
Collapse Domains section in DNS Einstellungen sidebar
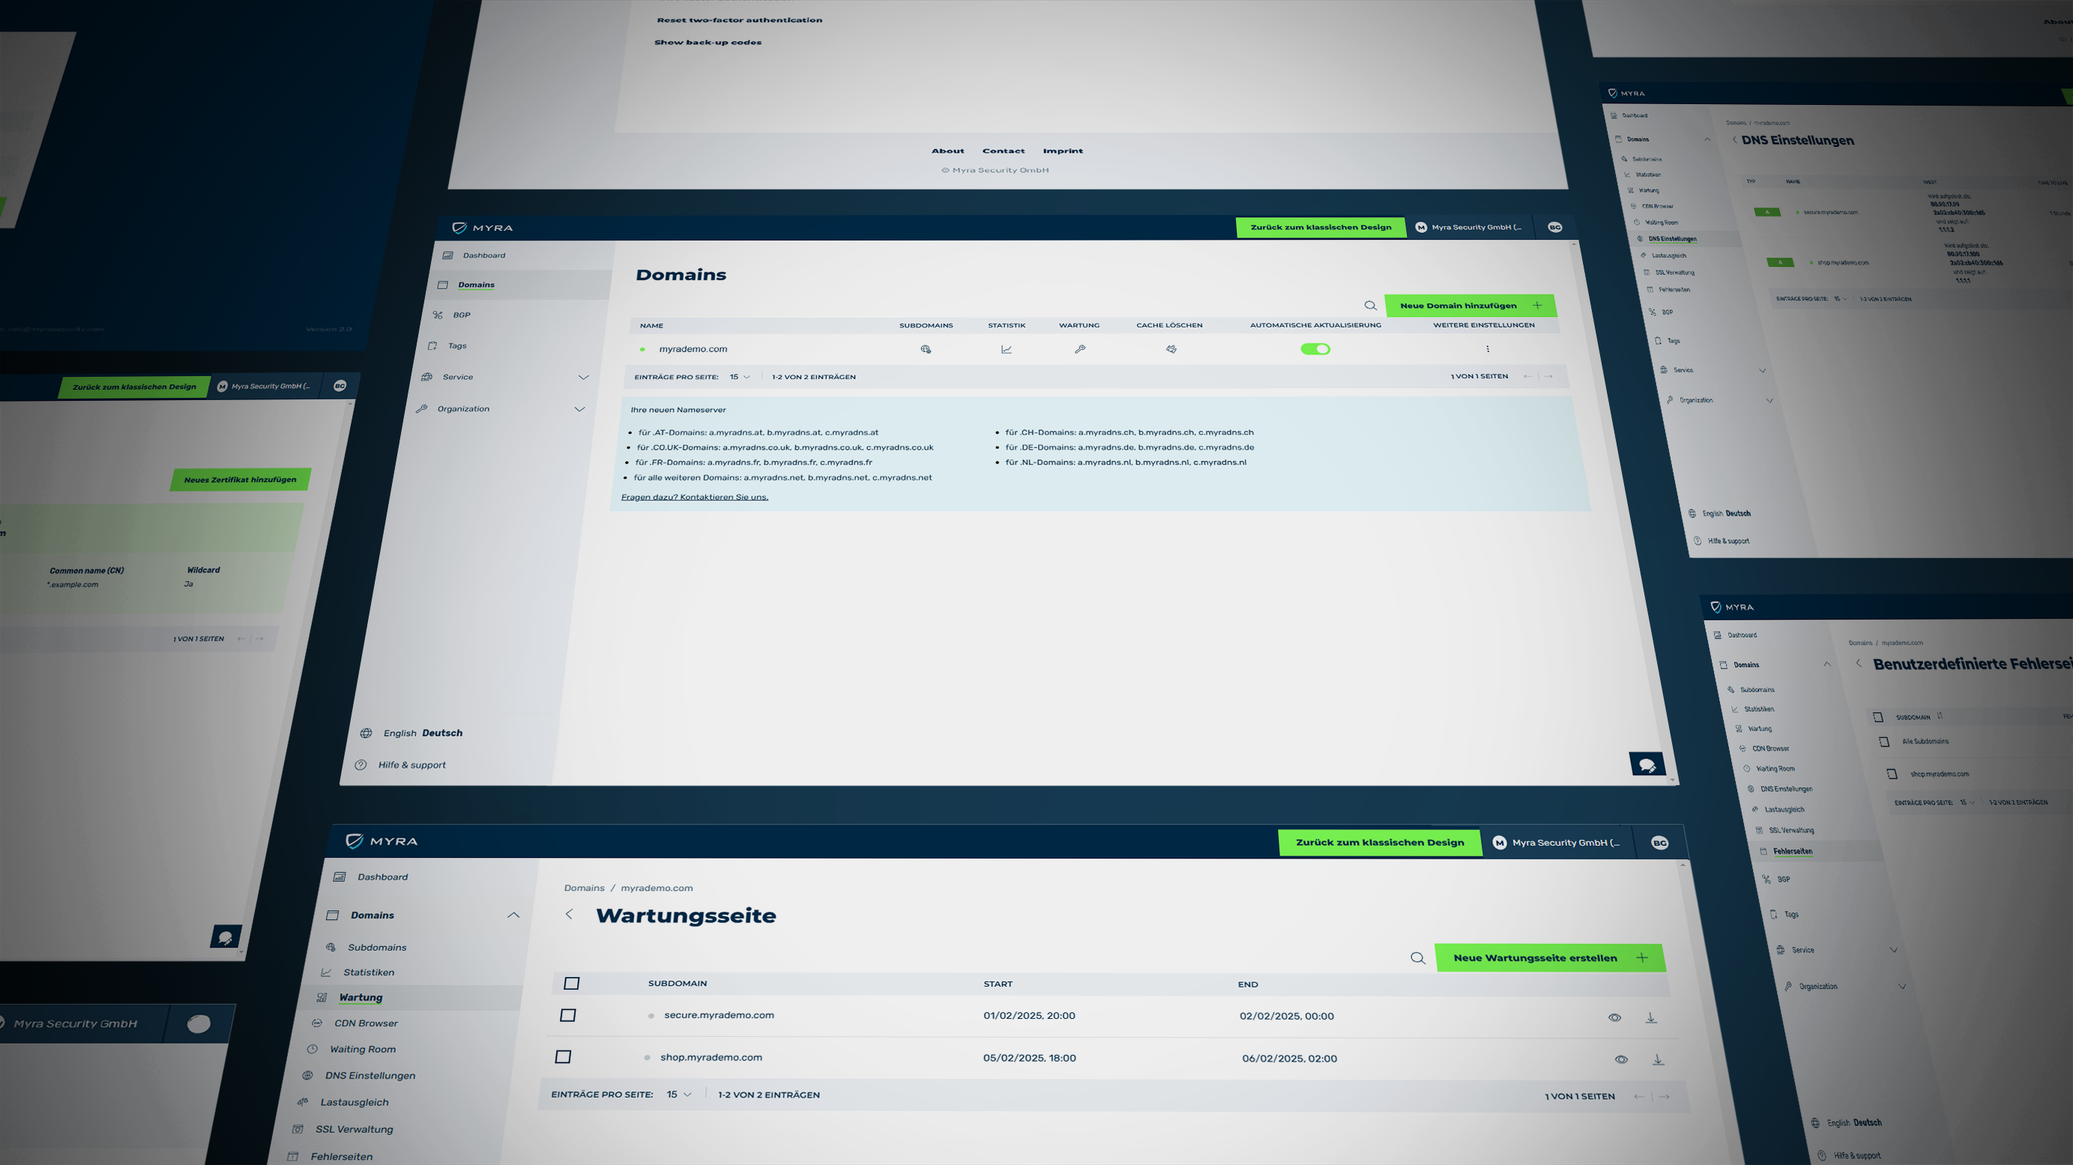tap(1707, 139)
